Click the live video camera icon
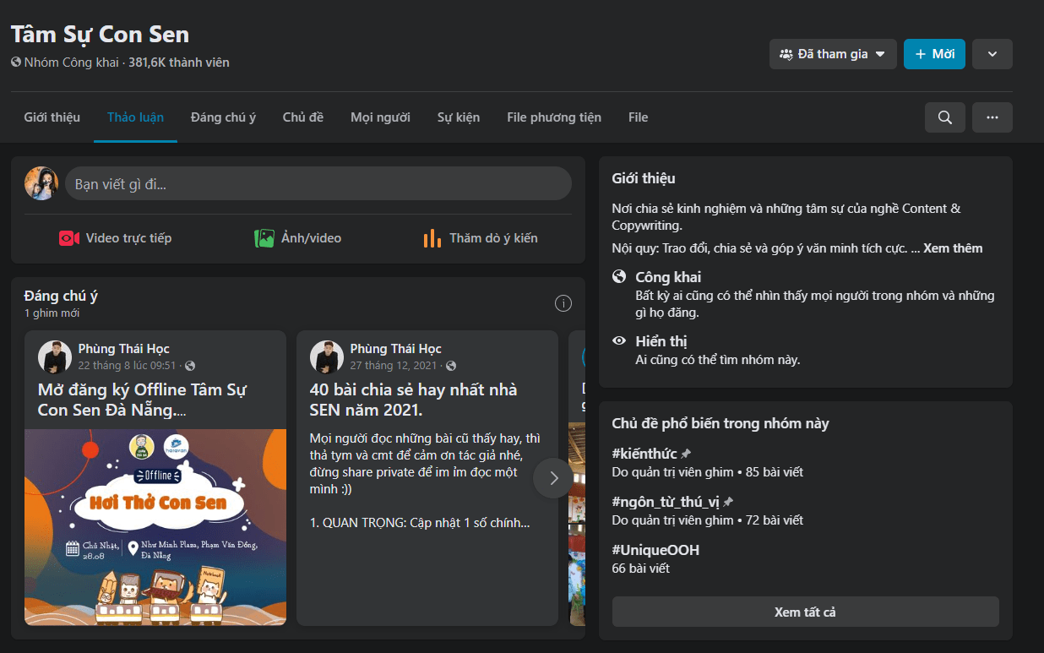This screenshot has height=653, width=1044. click(69, 238)
